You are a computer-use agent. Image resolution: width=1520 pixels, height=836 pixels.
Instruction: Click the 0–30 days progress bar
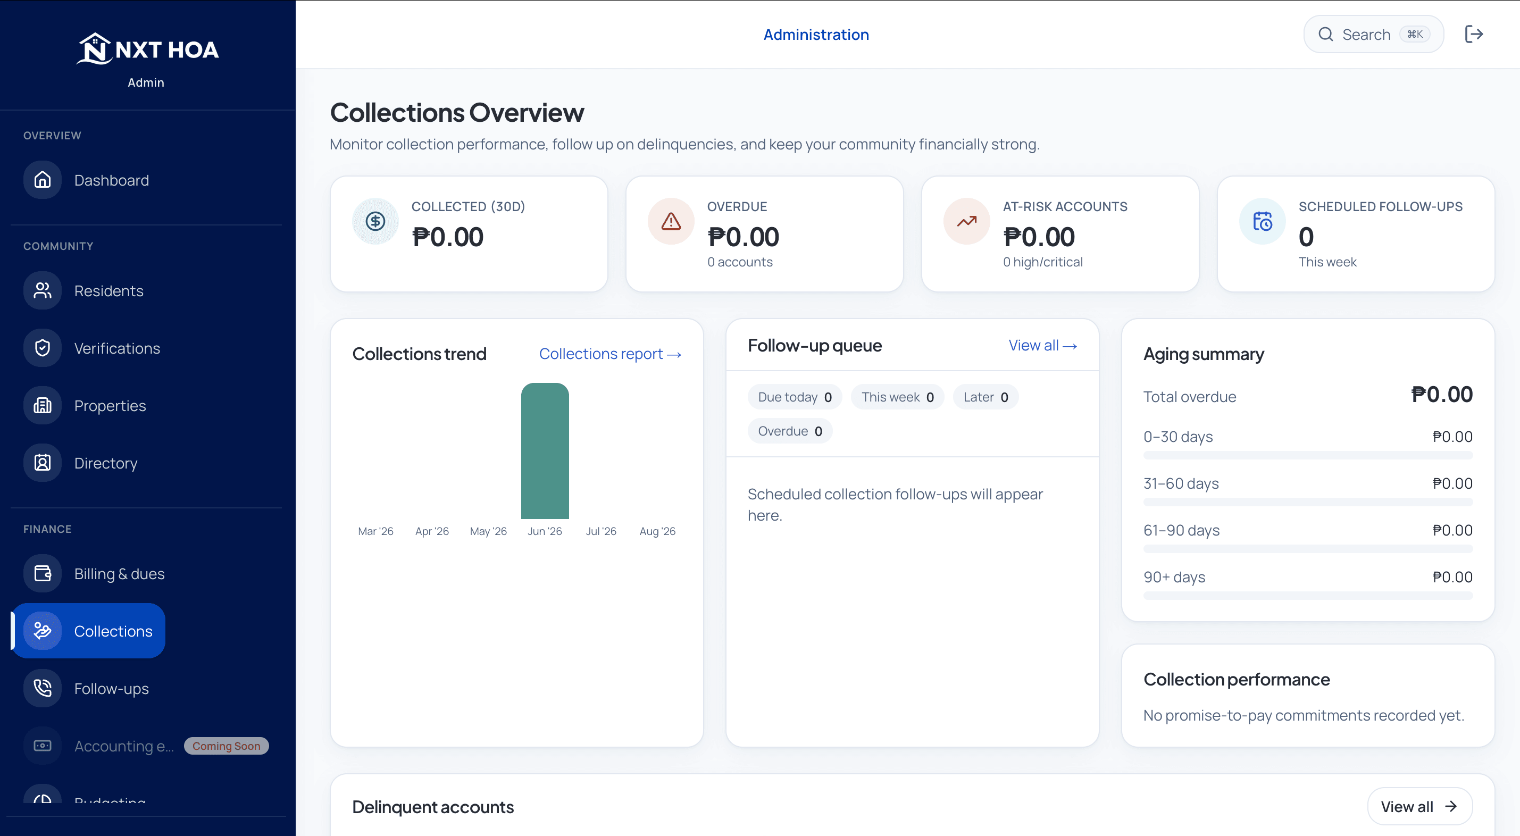click(1308, 455)
